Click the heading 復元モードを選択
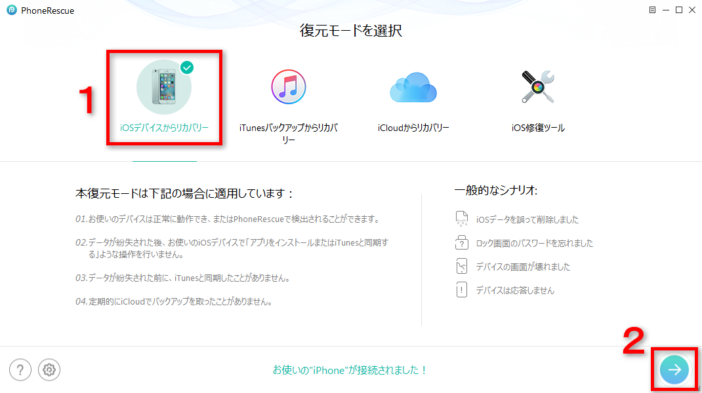This screenshot has height=393, width=702. point(351,30)
